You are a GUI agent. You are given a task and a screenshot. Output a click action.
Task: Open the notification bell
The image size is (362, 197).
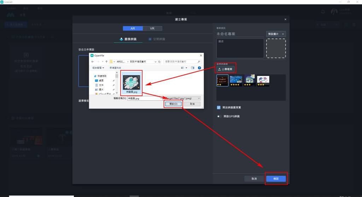tap(323, 12)
